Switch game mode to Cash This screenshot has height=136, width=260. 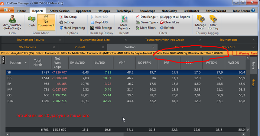[32, 21]
